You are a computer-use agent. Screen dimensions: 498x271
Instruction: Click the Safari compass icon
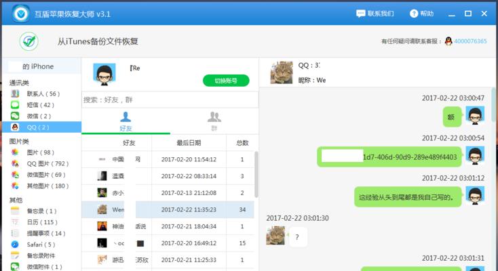tap(15, 245)
